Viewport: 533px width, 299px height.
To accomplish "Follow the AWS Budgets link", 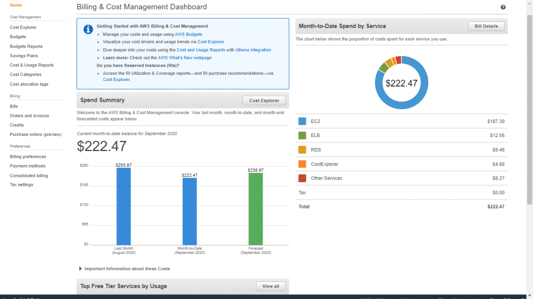I will point(188,34).
